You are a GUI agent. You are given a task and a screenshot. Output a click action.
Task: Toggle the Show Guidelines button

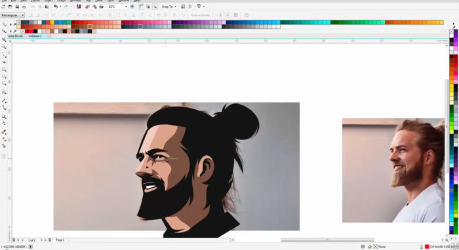coord(155,7)
